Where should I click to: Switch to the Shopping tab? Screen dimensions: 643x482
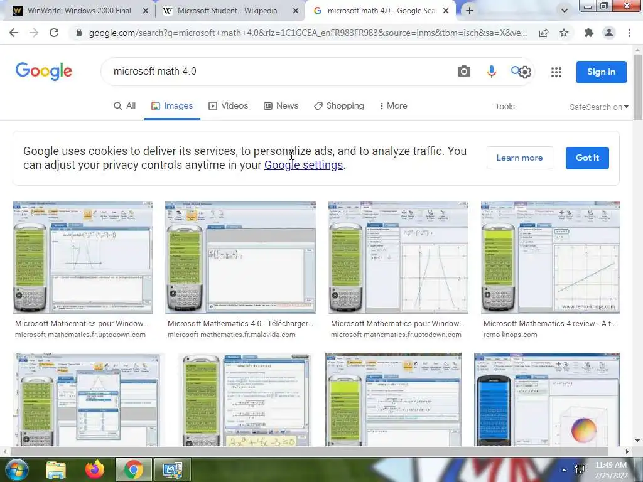pos(339,105)
